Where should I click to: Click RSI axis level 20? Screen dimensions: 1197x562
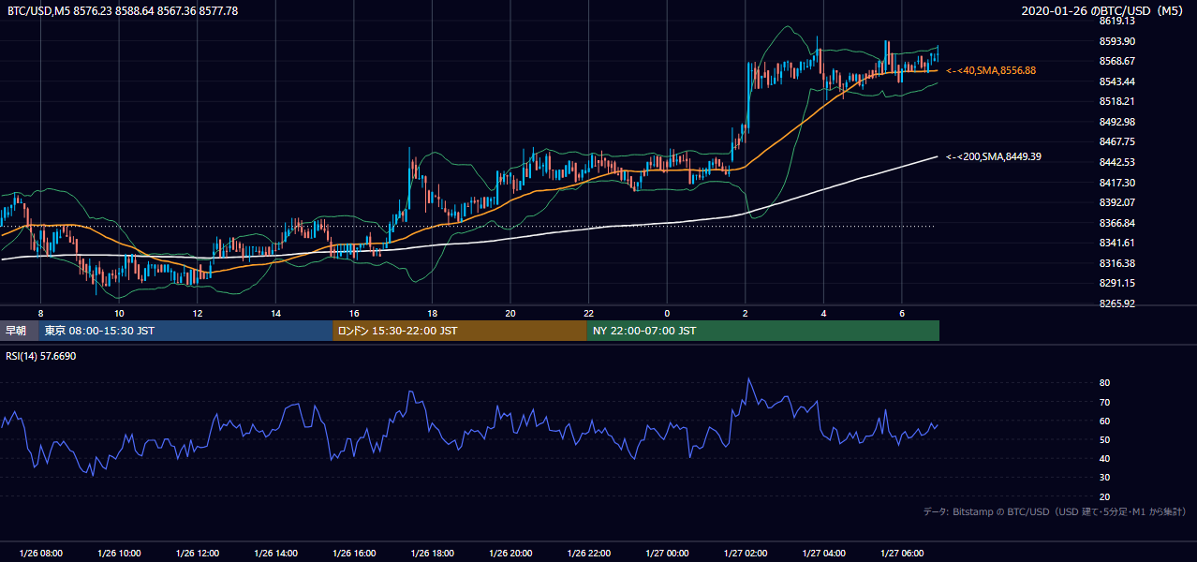[1104, 496]
